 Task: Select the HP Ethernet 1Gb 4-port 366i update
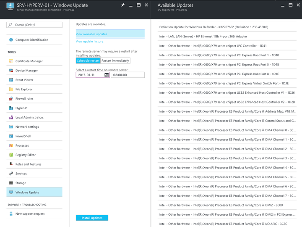[227, 36]
